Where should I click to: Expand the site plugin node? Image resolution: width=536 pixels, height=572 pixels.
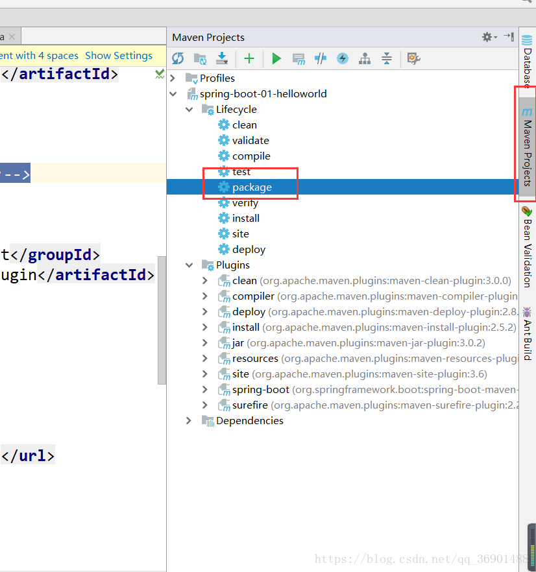[205, 374]
